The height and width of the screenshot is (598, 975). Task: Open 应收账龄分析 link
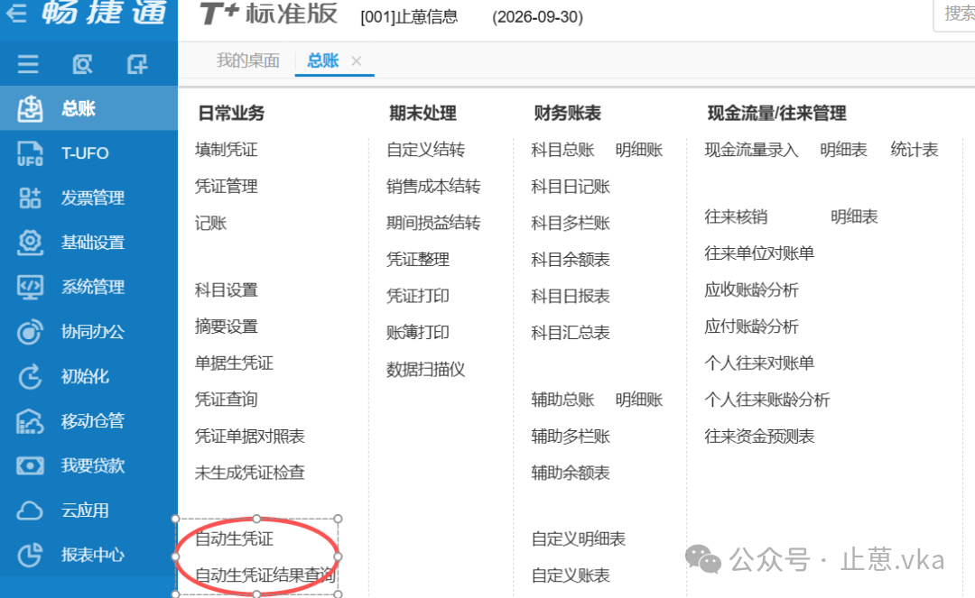pos(751,290)
